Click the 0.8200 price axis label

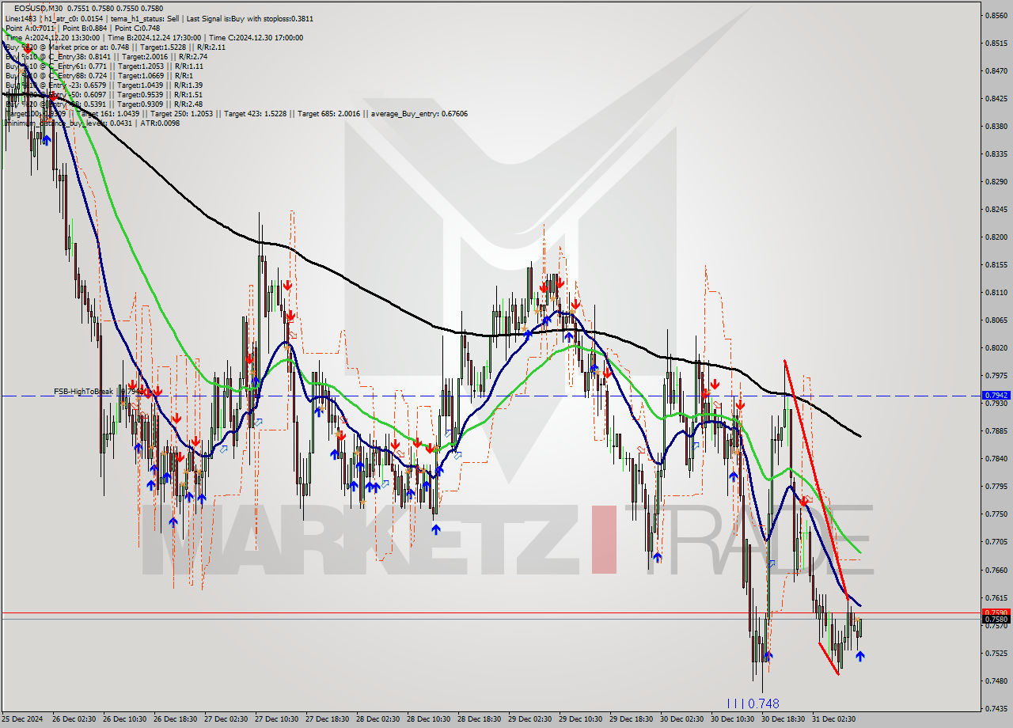[996, 237]
